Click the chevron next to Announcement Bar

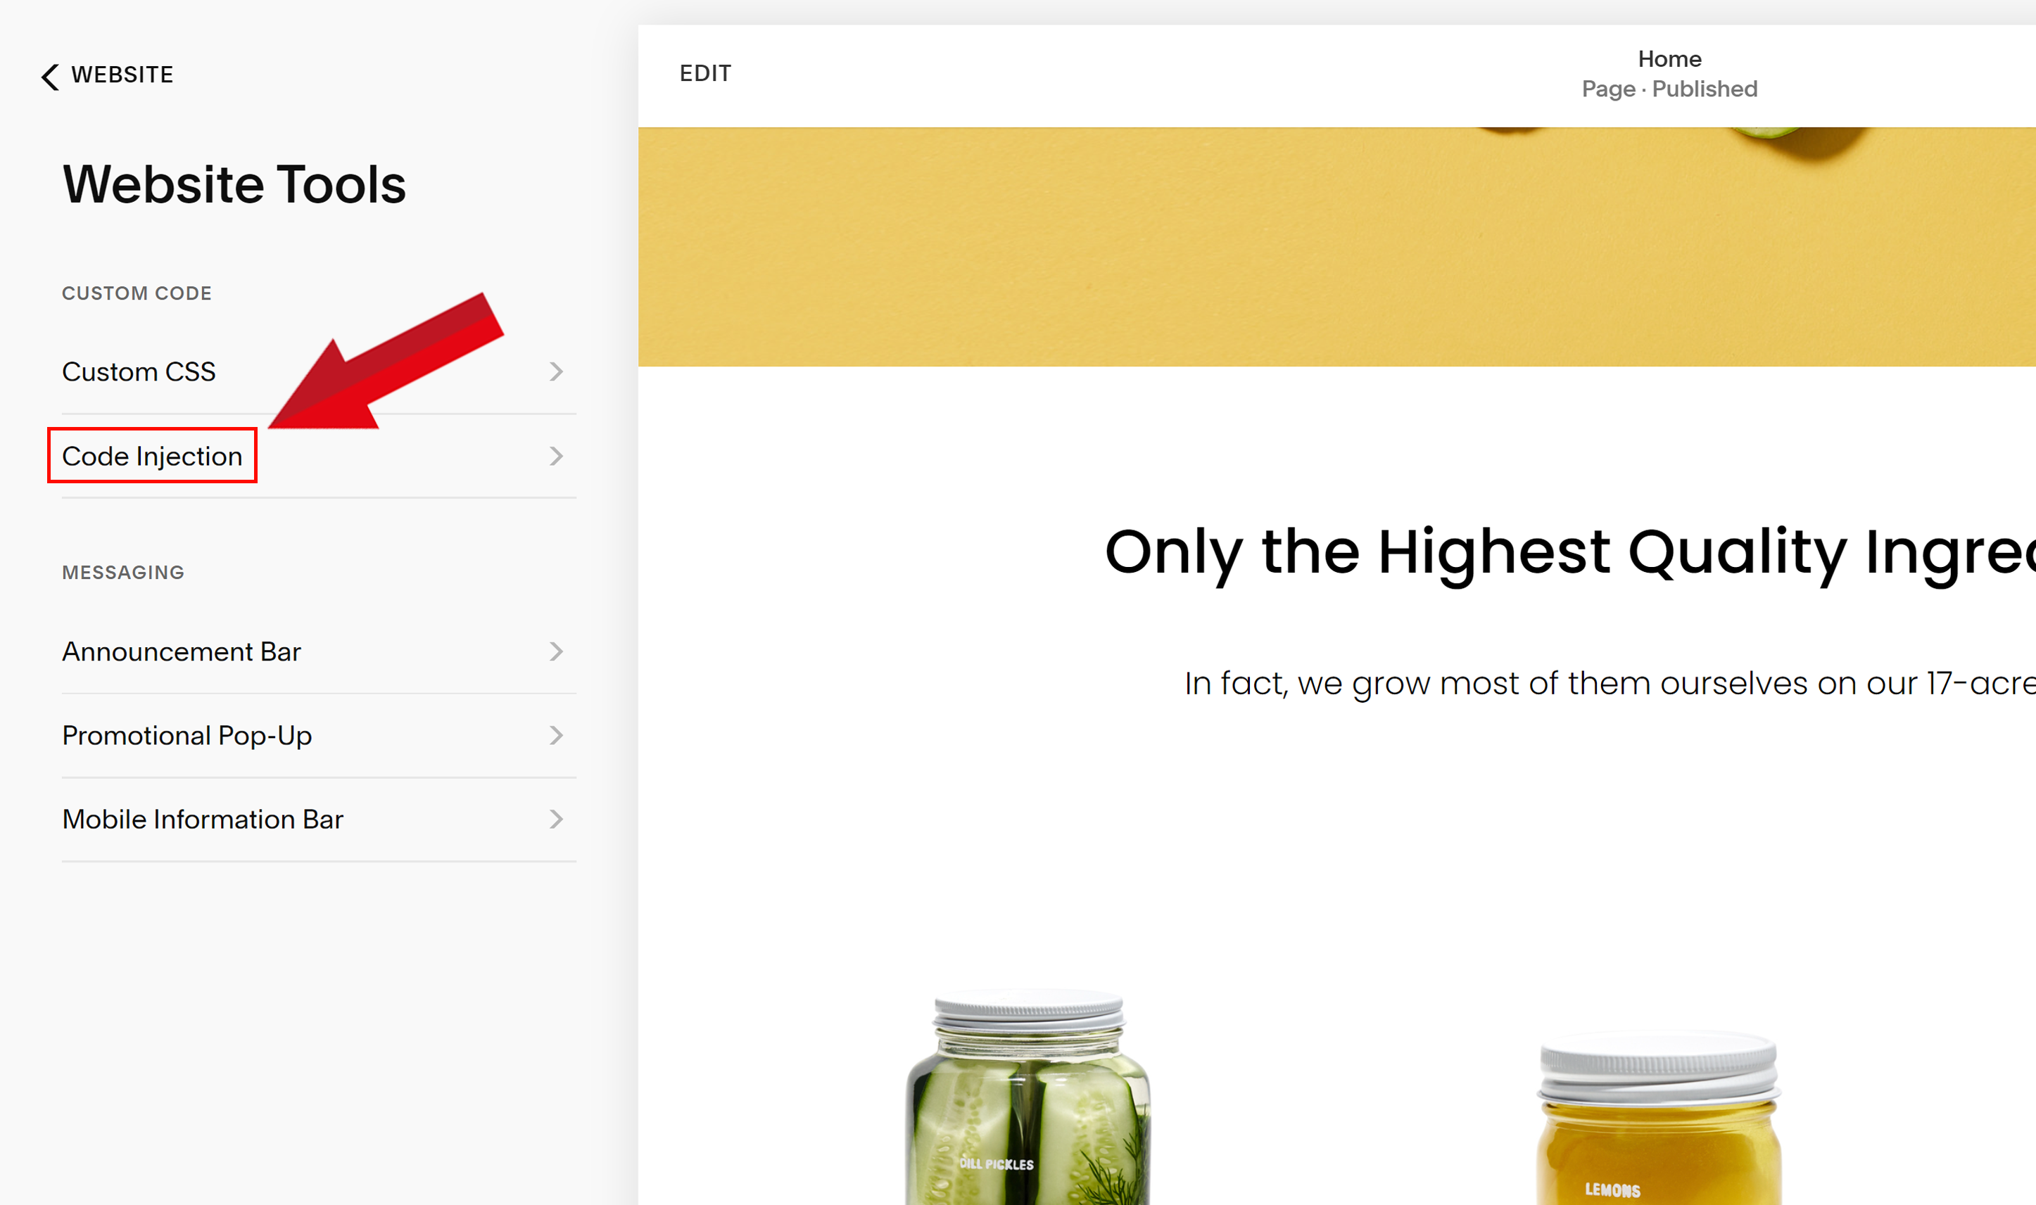pos(554,651)
